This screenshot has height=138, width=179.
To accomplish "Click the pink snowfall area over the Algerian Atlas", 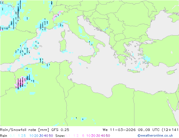I will click(x=20, y=82).
